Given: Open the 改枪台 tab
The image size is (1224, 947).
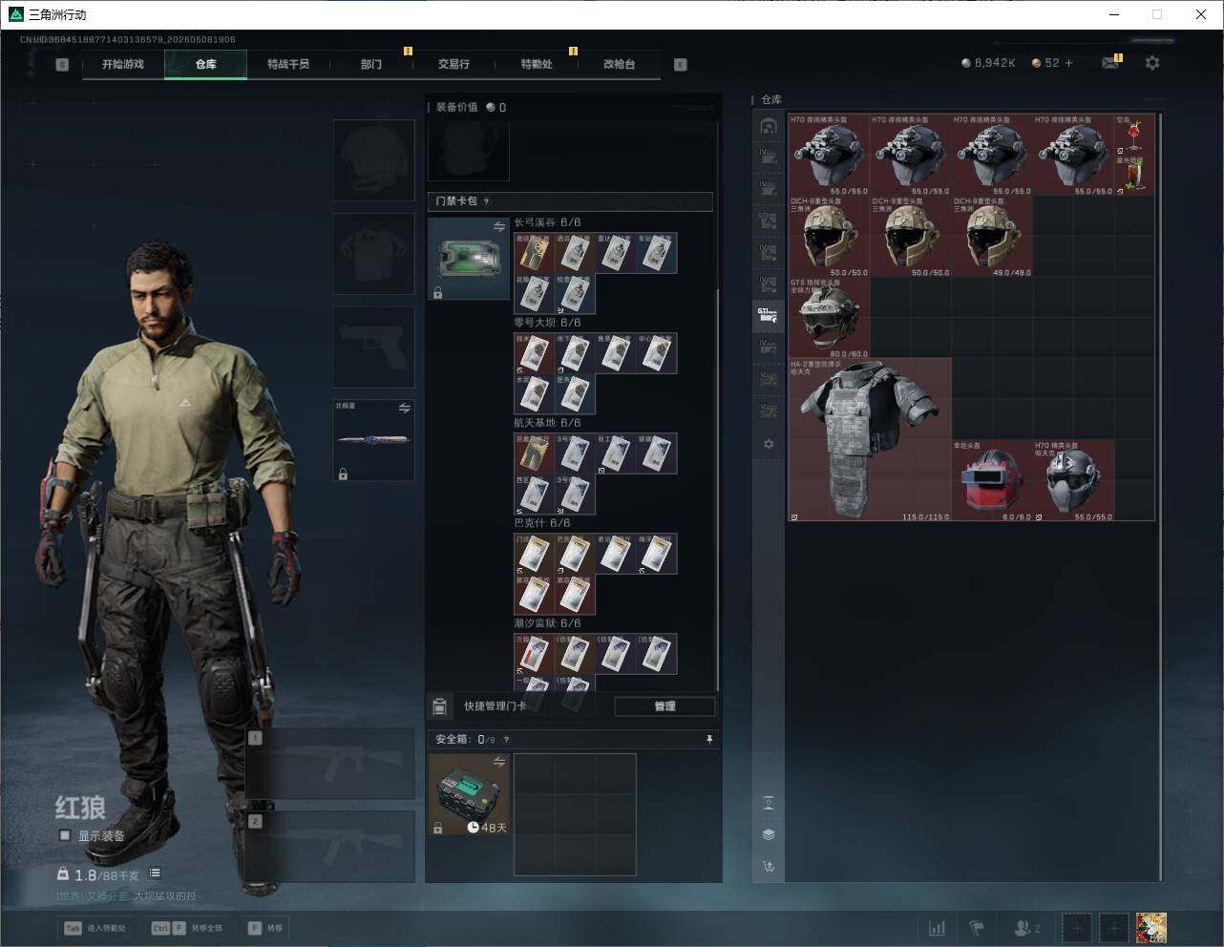Looking at the screenshot, I should (619, 64).
